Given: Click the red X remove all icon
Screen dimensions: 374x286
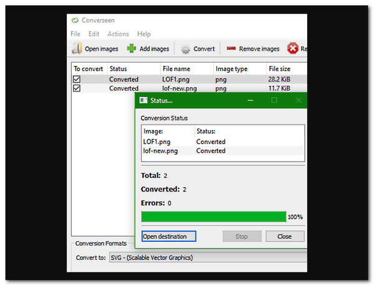Looking at the screenshot, I should click(x=292, y=48).
